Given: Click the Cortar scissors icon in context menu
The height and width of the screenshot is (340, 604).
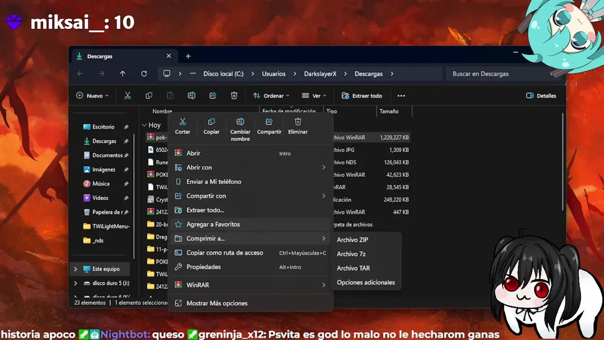Looking at the screenshot, I should coord(183,122).
